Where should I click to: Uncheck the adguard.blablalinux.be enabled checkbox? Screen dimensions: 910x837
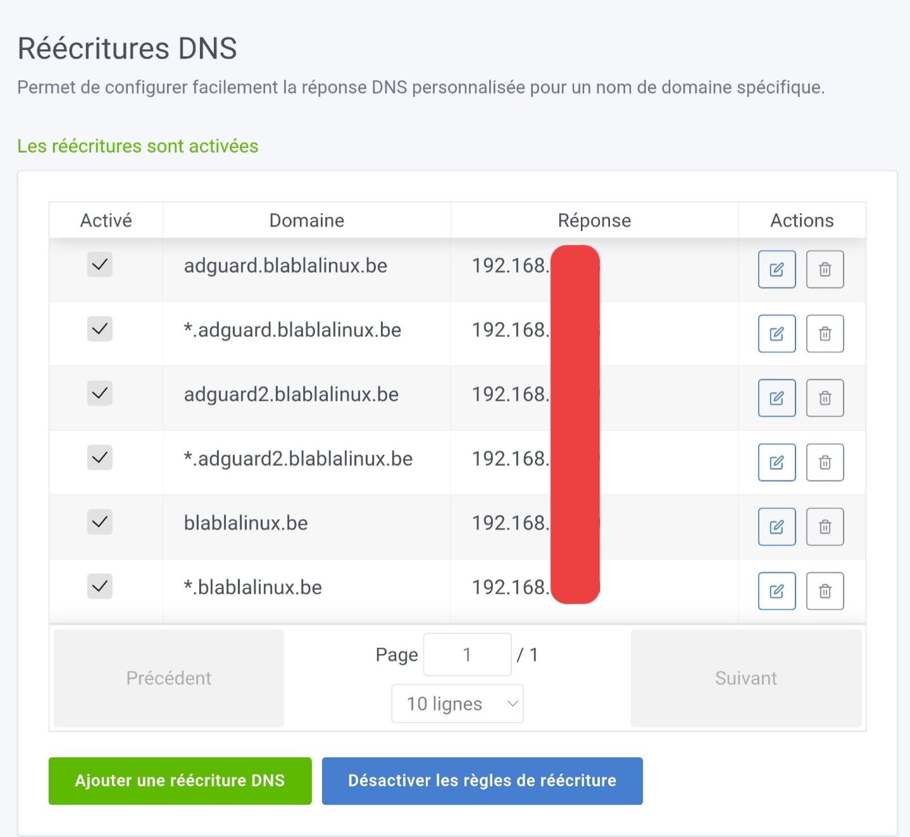(x=100, y=265)
